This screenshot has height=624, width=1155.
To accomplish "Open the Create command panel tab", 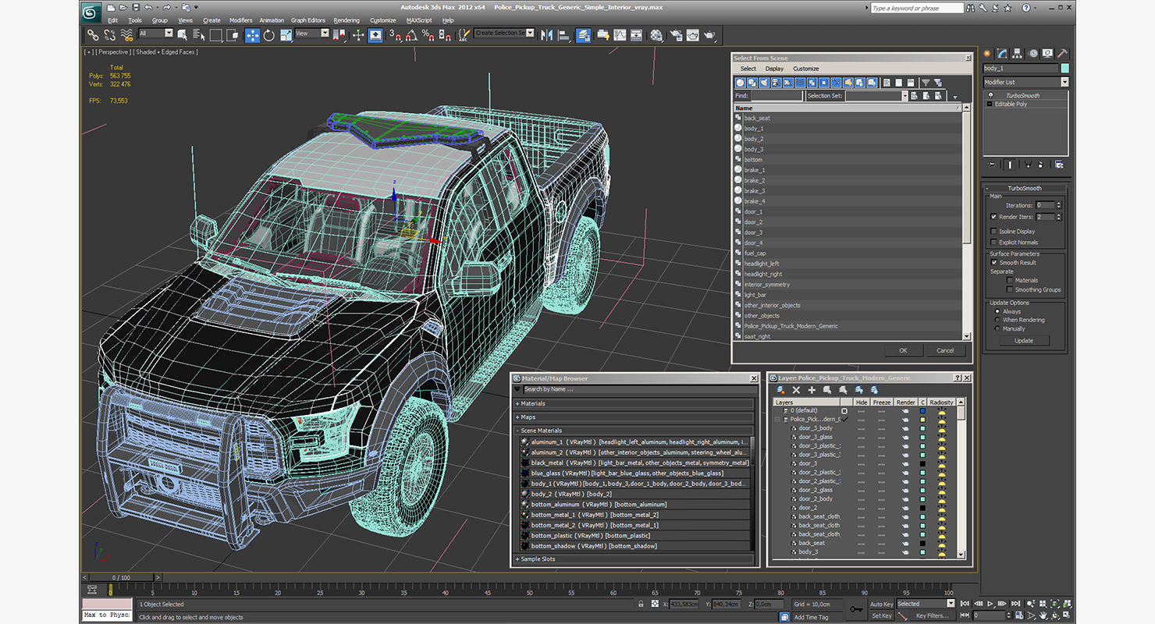I will 988,54.
